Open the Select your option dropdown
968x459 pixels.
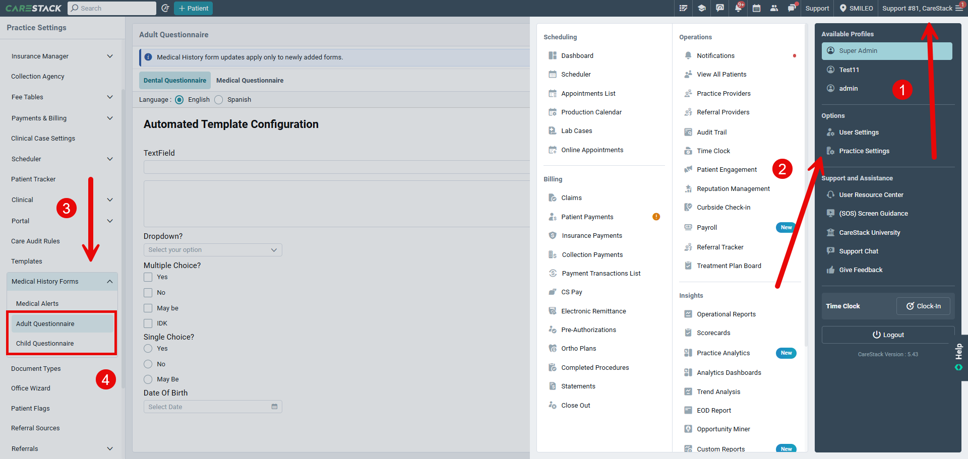[x=213, y=250]
